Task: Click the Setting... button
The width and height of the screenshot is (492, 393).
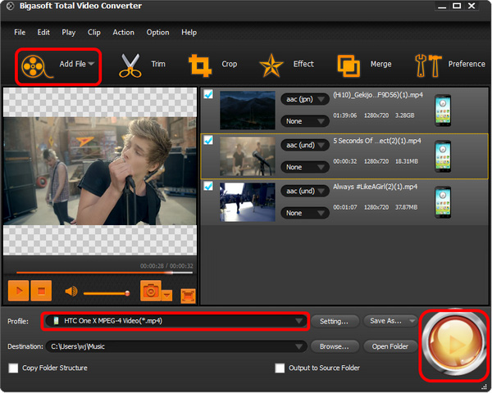Action: 335,321
